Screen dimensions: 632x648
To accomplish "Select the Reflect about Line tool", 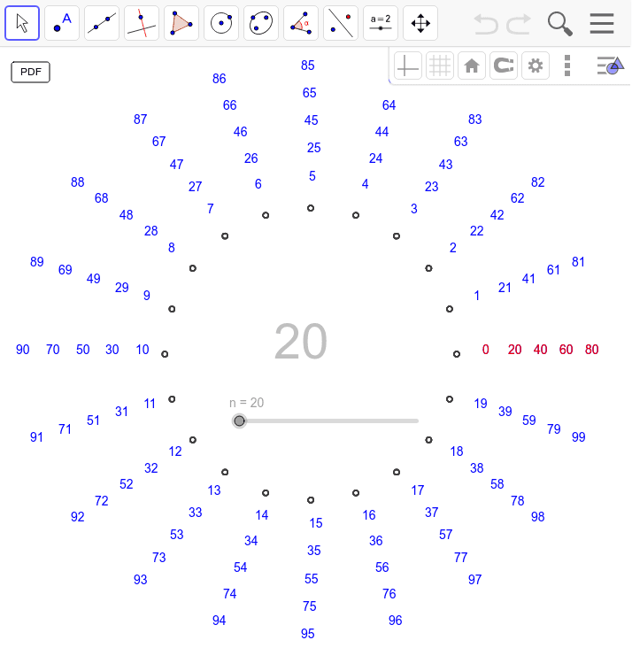I will click(x=341, y=23).
